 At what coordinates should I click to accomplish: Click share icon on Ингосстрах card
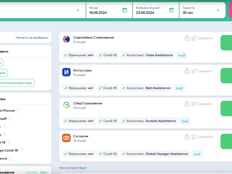187,71
